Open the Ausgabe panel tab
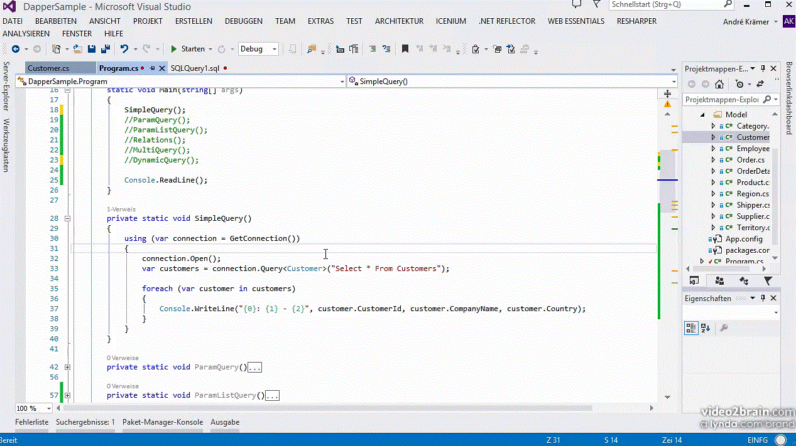 coord(225,422)
